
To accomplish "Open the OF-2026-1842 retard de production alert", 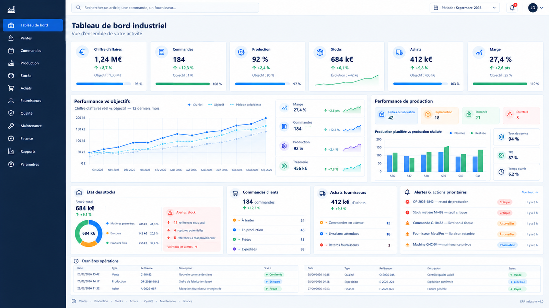I will 471,202.
